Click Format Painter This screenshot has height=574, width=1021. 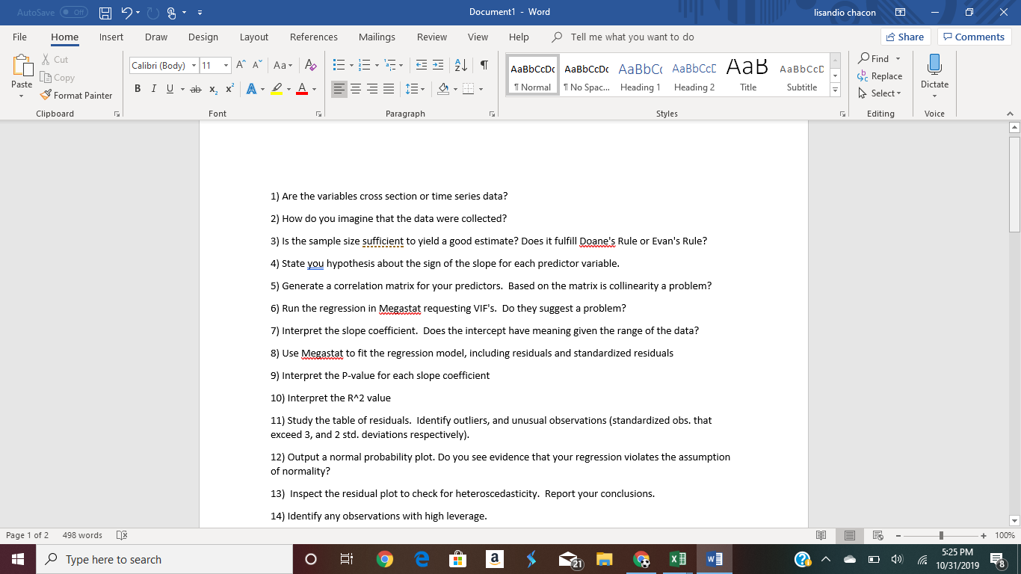point(75,96)
